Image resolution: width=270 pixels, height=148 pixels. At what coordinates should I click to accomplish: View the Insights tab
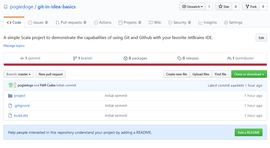point(208,22)
